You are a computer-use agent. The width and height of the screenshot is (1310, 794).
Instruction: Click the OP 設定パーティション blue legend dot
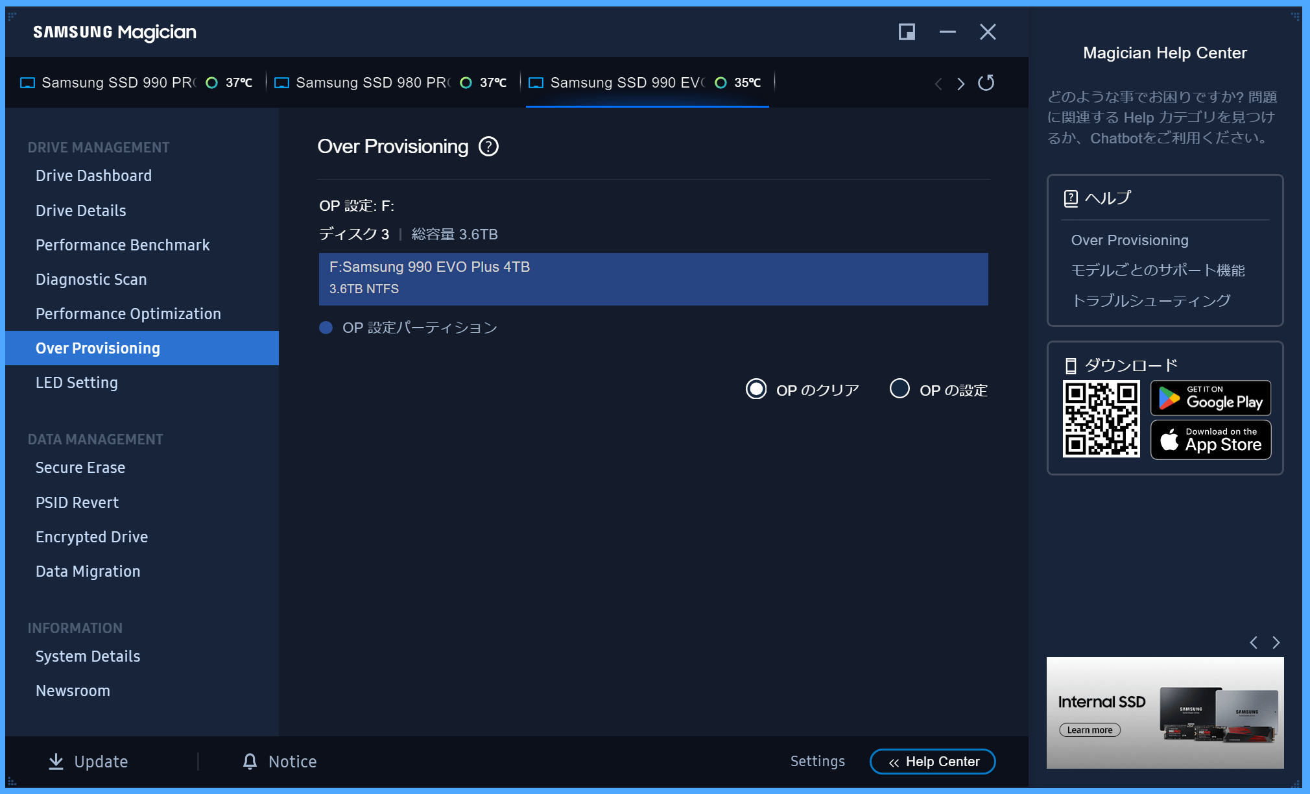pyautogui.click(x=326, y=328)
